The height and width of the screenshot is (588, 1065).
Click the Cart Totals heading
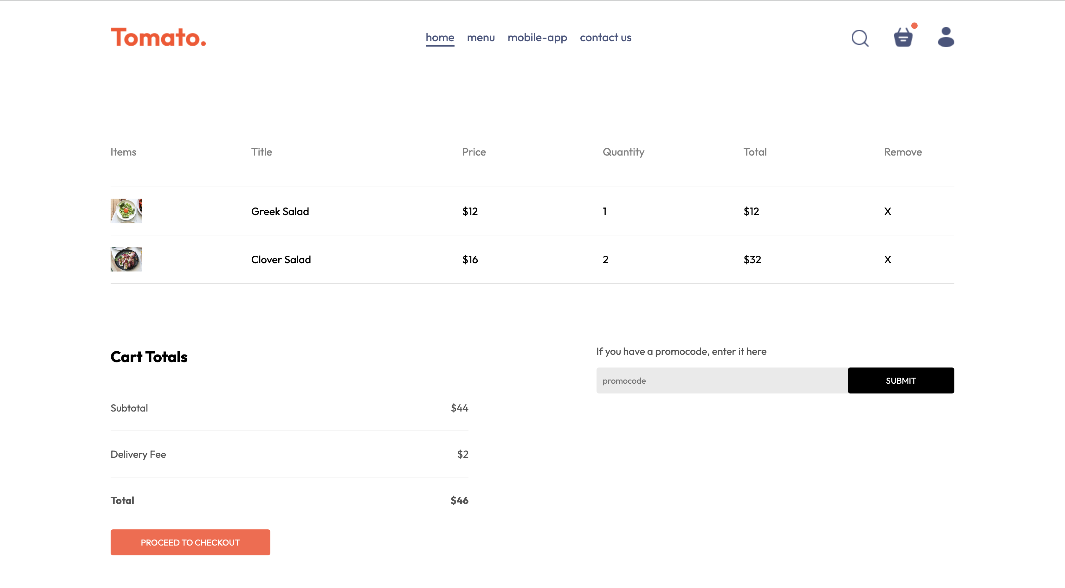149,357
